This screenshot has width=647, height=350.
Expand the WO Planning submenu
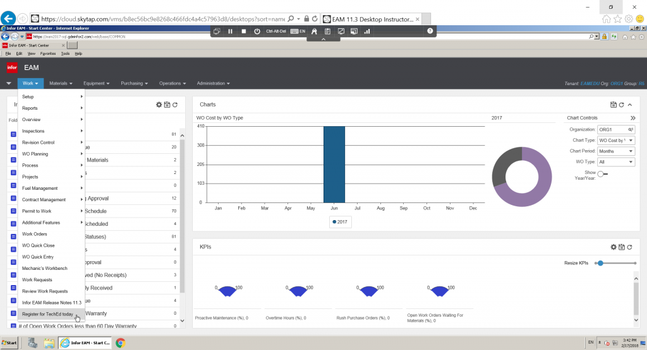point(52,154)
